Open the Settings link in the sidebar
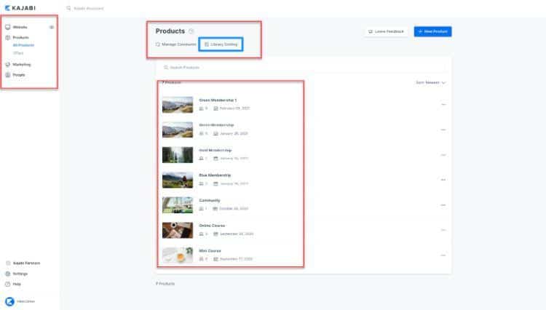 tap(20, 274)
